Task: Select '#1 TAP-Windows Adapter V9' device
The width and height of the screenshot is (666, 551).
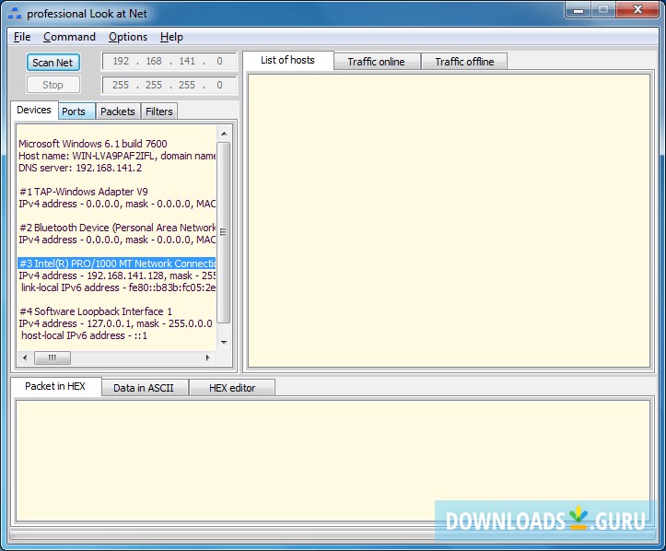Action: [x=84, y=192]
